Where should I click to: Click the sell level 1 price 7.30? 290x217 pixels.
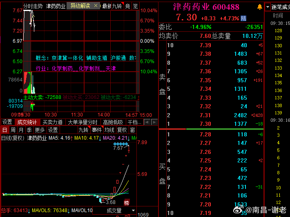pos(205,124)
